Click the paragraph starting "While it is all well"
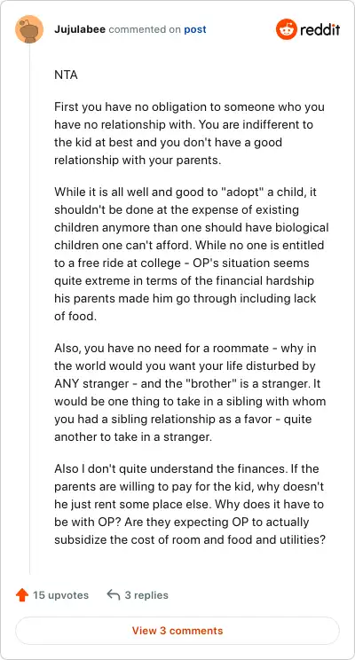Image resolution: width=355 pixels, height=660 pixels. [192, 254]
